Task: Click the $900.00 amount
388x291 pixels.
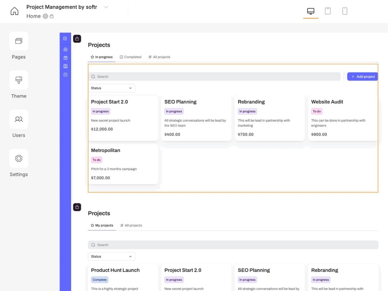Action: click(x=319, y=134)
